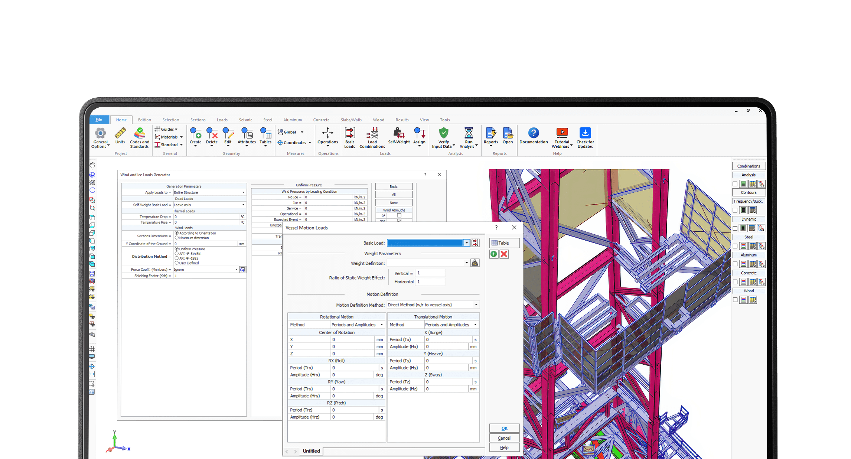Open the Rotational Motion Method dropdown

(x=381, y=325)
